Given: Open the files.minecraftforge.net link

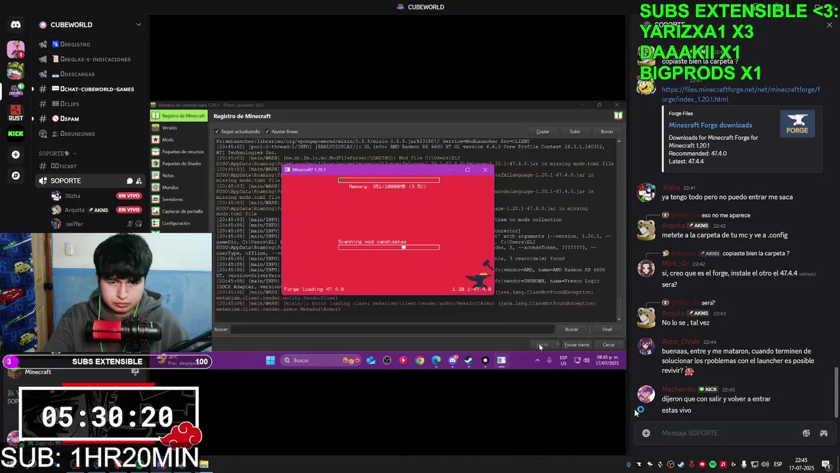Looking at the screenshot, I should pyautogui.click(x=741, y=95).
